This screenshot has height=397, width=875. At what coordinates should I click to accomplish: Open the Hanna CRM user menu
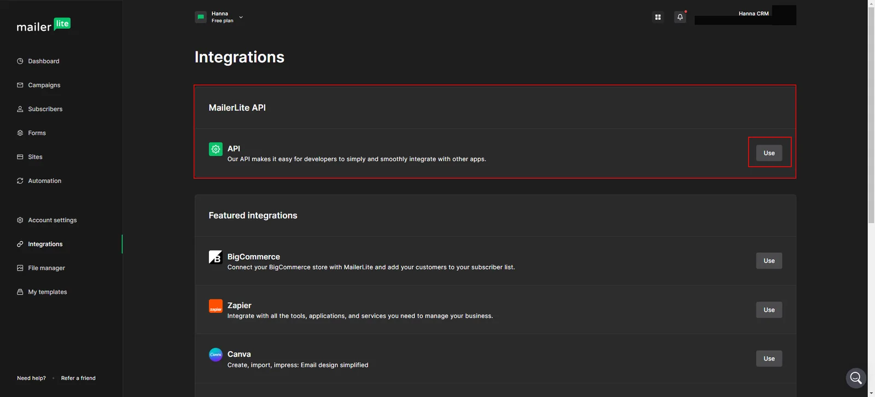click(x=753, y=14)
